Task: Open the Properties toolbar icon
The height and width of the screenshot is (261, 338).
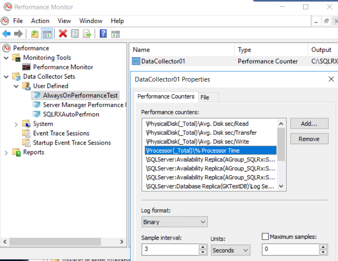Action: coord(75,34)
